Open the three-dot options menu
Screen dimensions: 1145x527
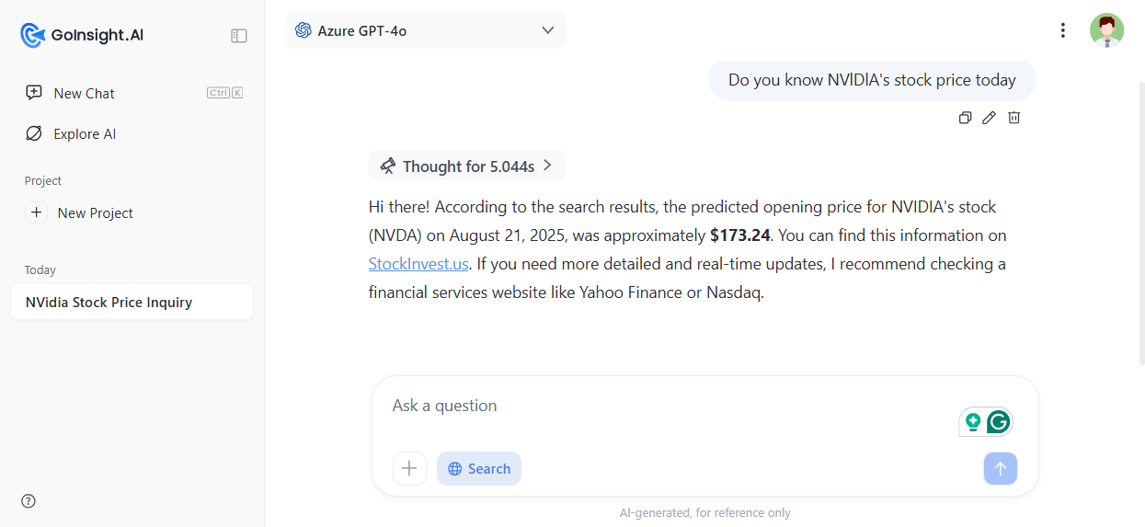click(x=1063, y=30)
